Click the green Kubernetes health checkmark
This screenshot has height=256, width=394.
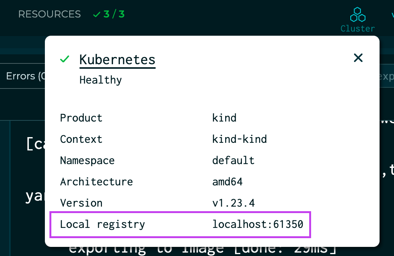click(x=65, y=59)
